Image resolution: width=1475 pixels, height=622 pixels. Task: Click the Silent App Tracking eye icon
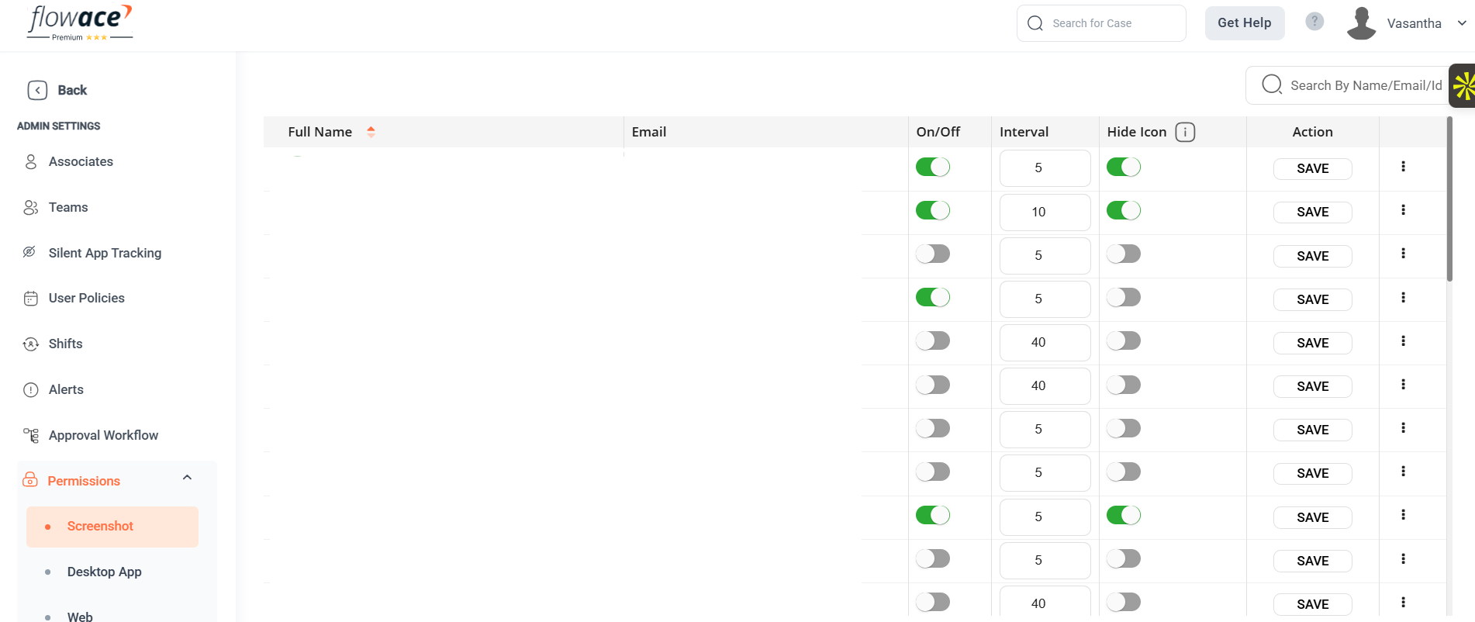pos(30,253)
